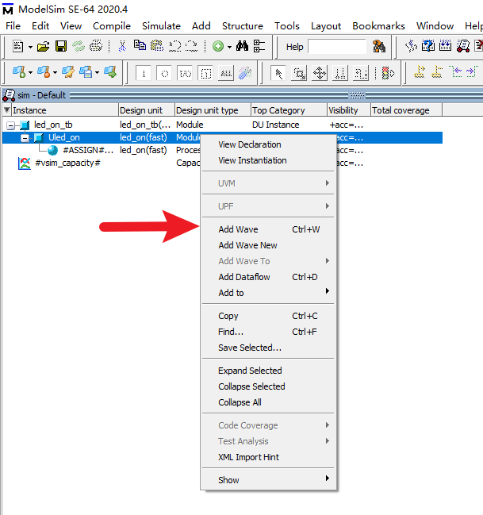The width and height of the screenshot is (483, 515).
Task: Select View Declaration menu entry
Action: 268,144
